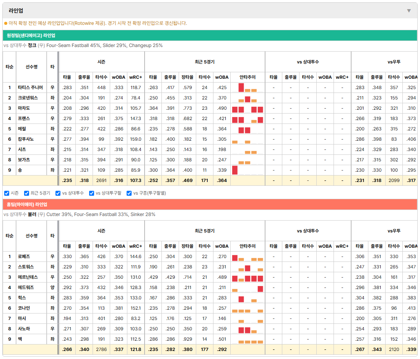Select the away team 샌디에이고 lineup header
The image size is (420, 359).
(x=210, y=35)
